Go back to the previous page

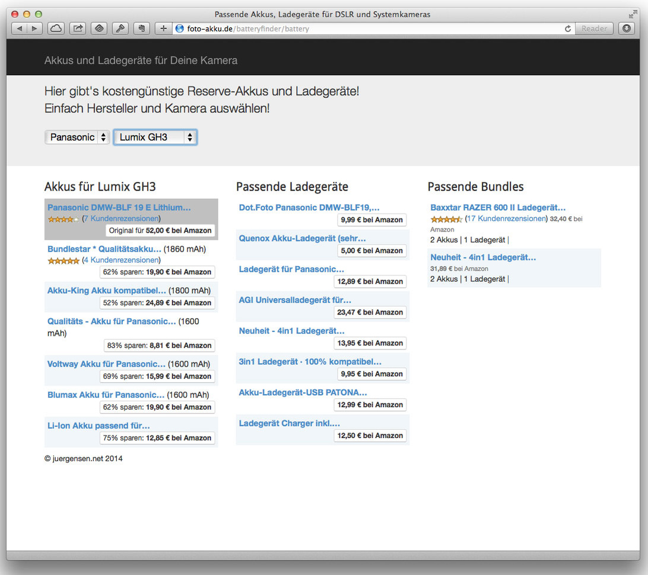[x=19, y=28]
